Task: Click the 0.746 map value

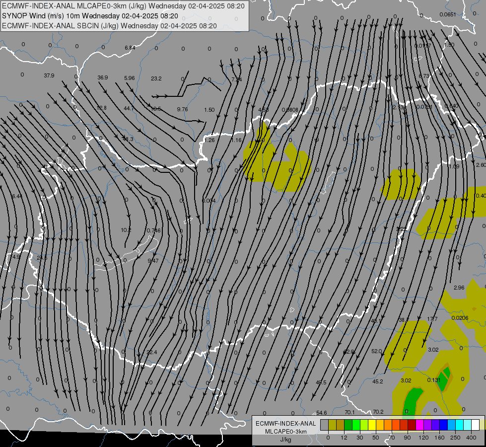Action: [x=154, y=230]
